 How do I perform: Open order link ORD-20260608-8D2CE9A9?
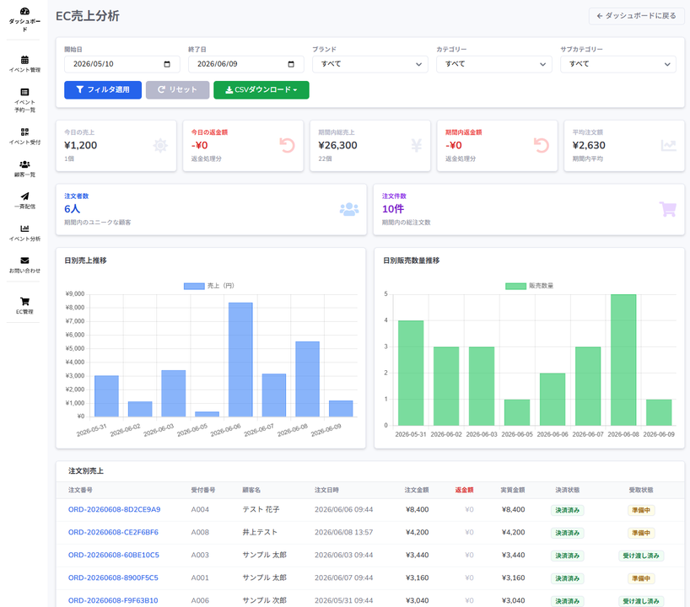pyautogui.click(x=115, y=509)
